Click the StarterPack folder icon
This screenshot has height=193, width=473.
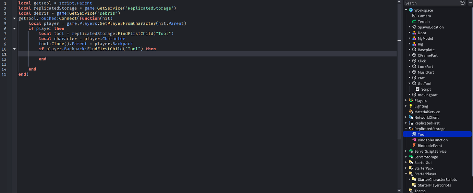(411, 168)
